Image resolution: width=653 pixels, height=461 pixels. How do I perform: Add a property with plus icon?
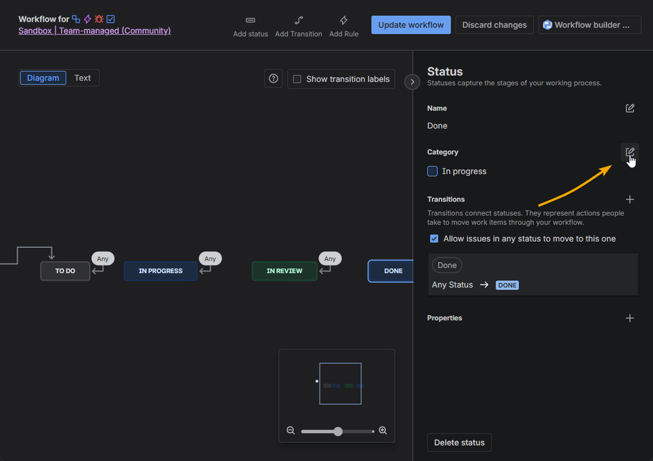(x=629, y=318)
